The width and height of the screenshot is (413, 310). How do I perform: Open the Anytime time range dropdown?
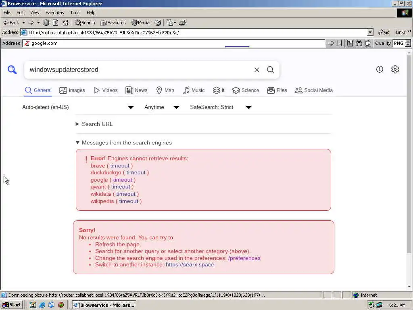pos(162,107)
